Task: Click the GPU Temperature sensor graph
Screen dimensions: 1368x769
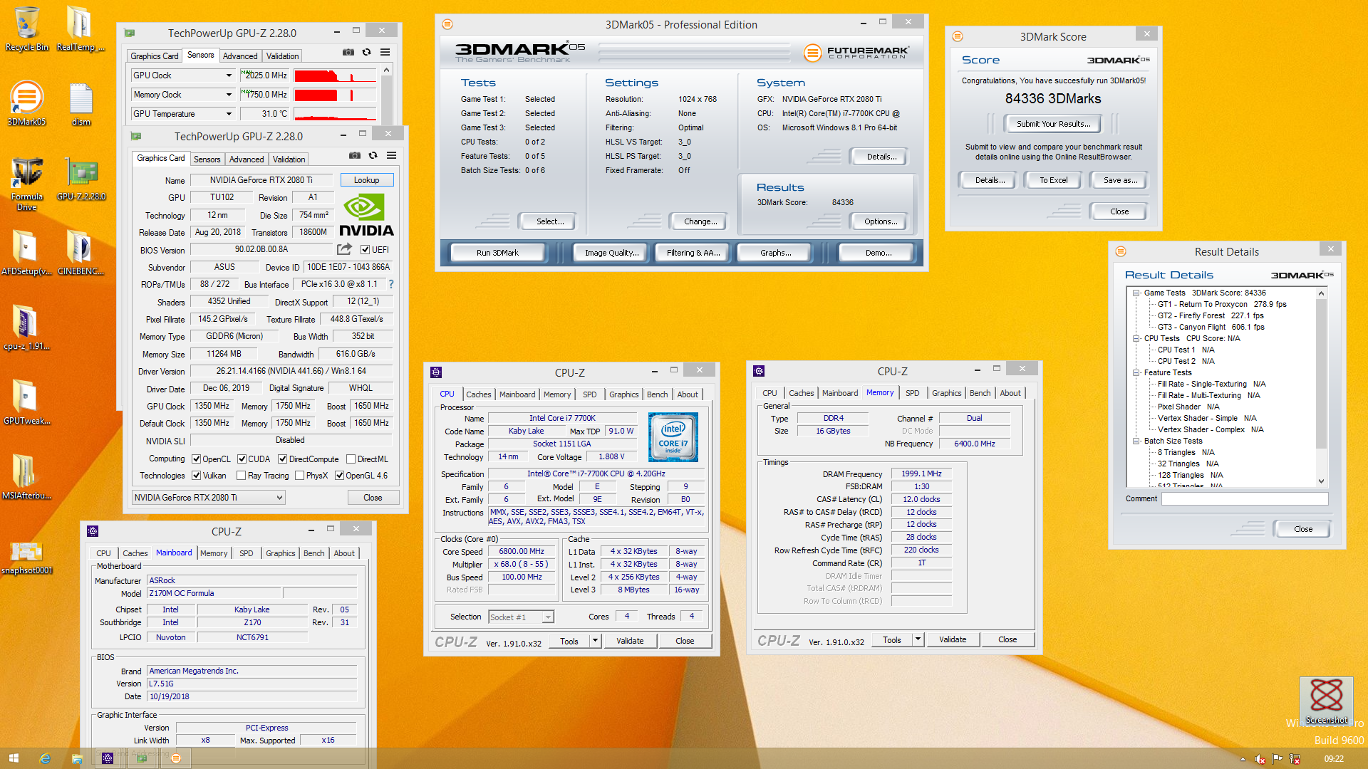Action: [x=335, y=114]
